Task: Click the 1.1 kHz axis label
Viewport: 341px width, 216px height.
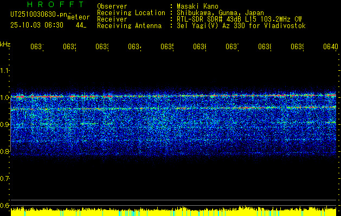Action: tap(5, 70)
